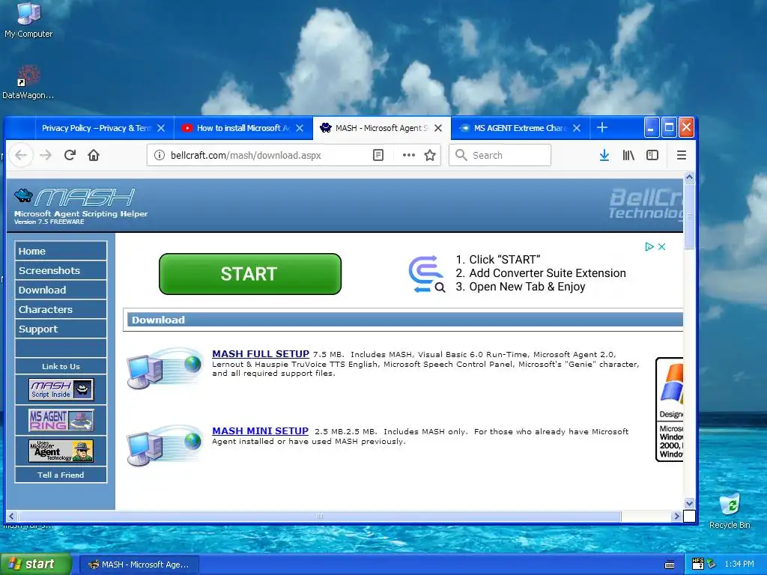Open the downloads arrow panel

click(604, 156)
